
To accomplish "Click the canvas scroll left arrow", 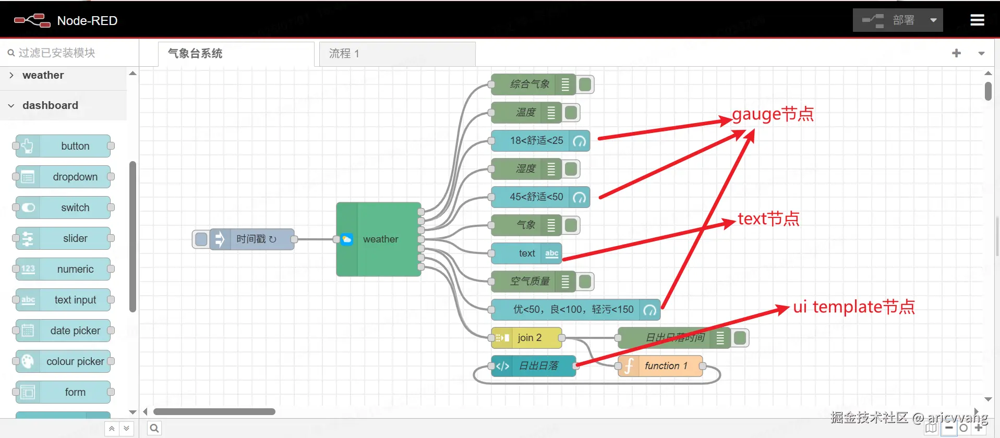I will point(146,411).
